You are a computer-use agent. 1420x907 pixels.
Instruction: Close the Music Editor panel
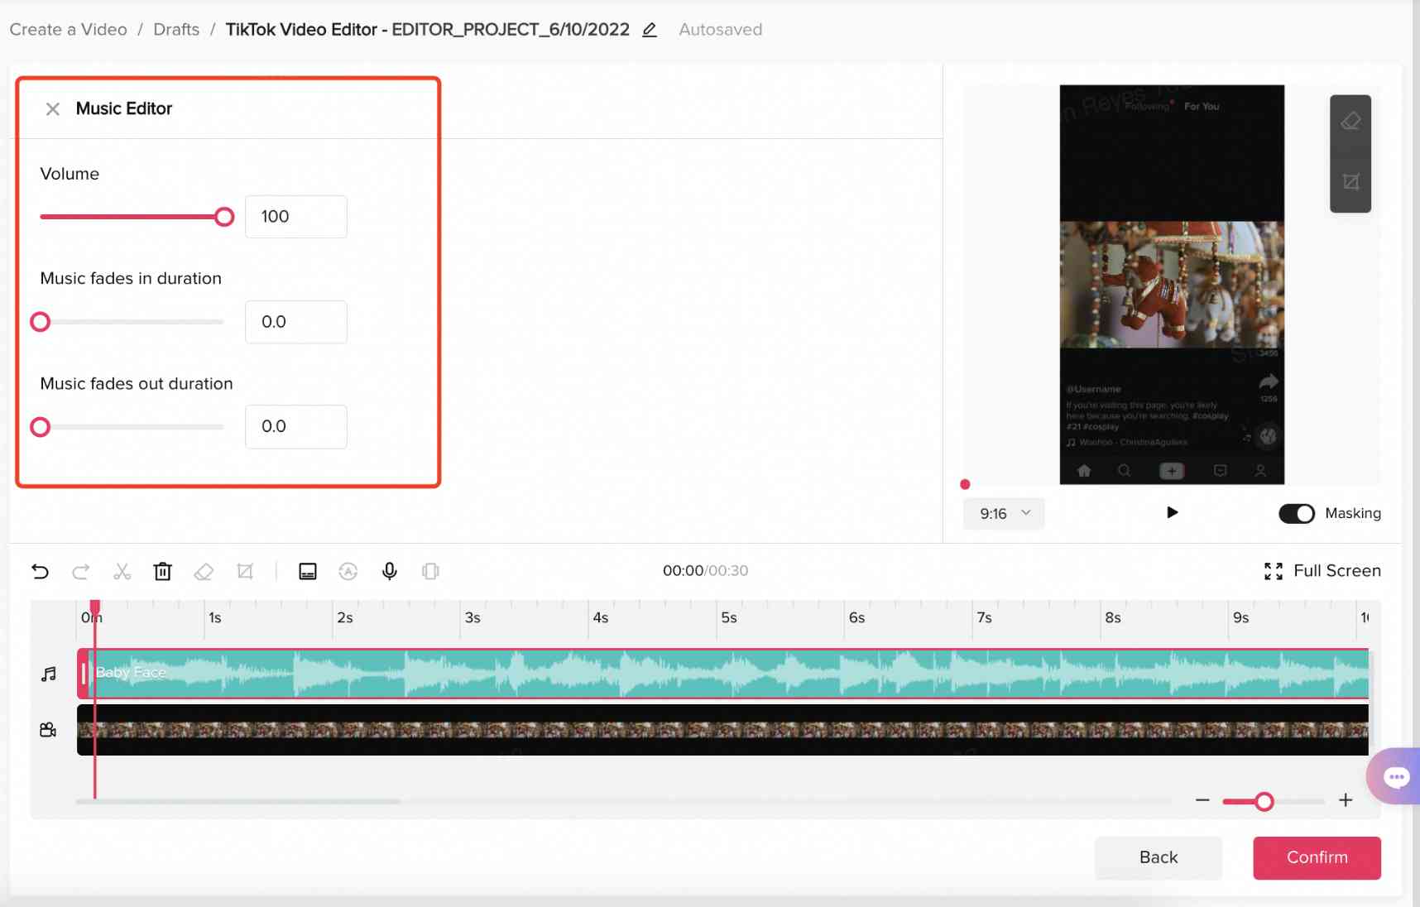coord(52,108)
